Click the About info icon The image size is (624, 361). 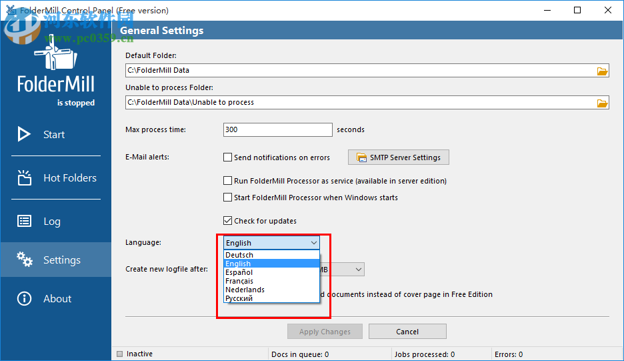point(24,298)
